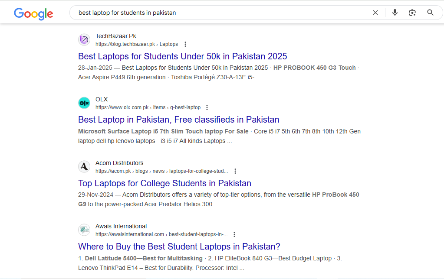Screen dimensions: 444x279
Task: Open three-dot menu for OLX result
Action: [207, 107]
